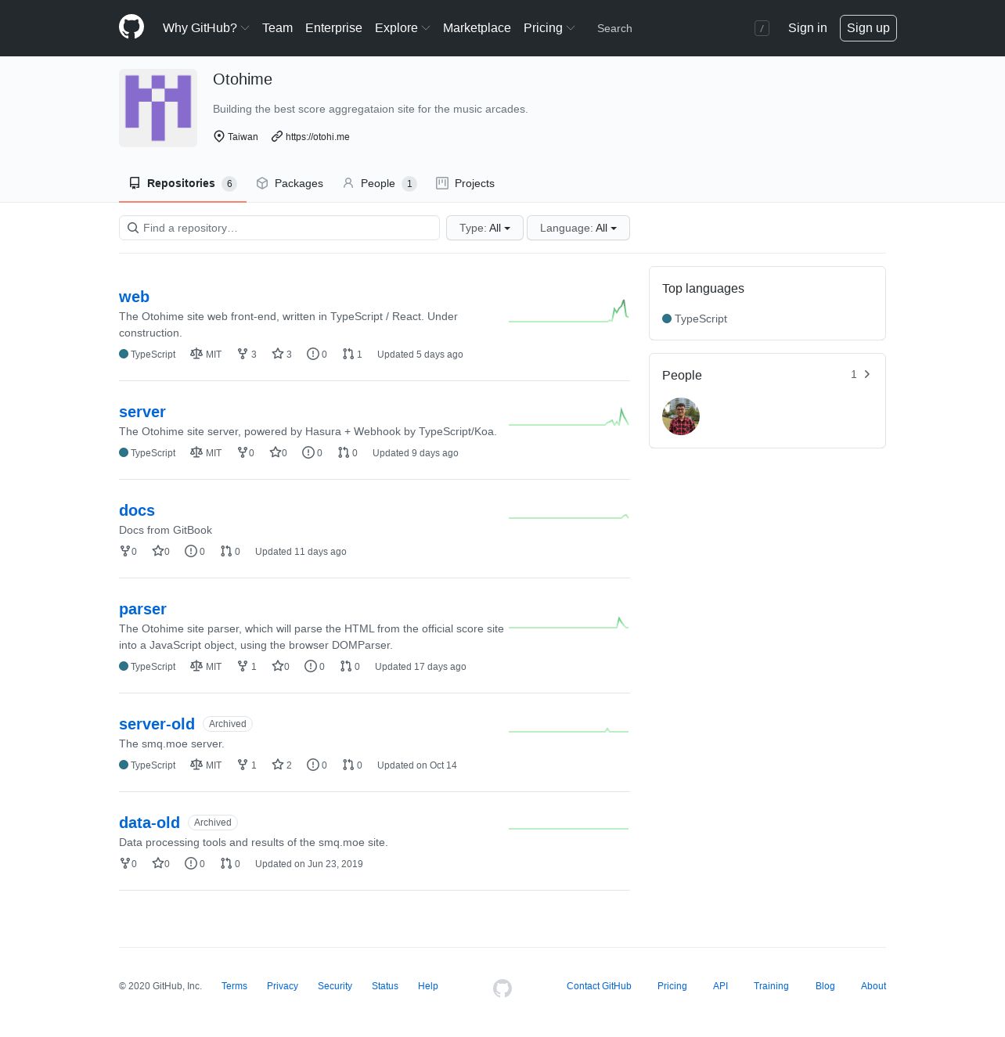Click the Sign up button

tap(868, 28)
